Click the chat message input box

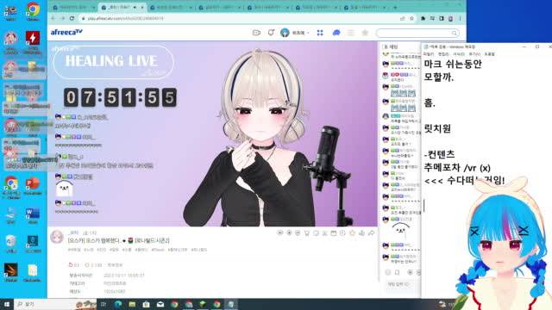[x=400, y=284]
